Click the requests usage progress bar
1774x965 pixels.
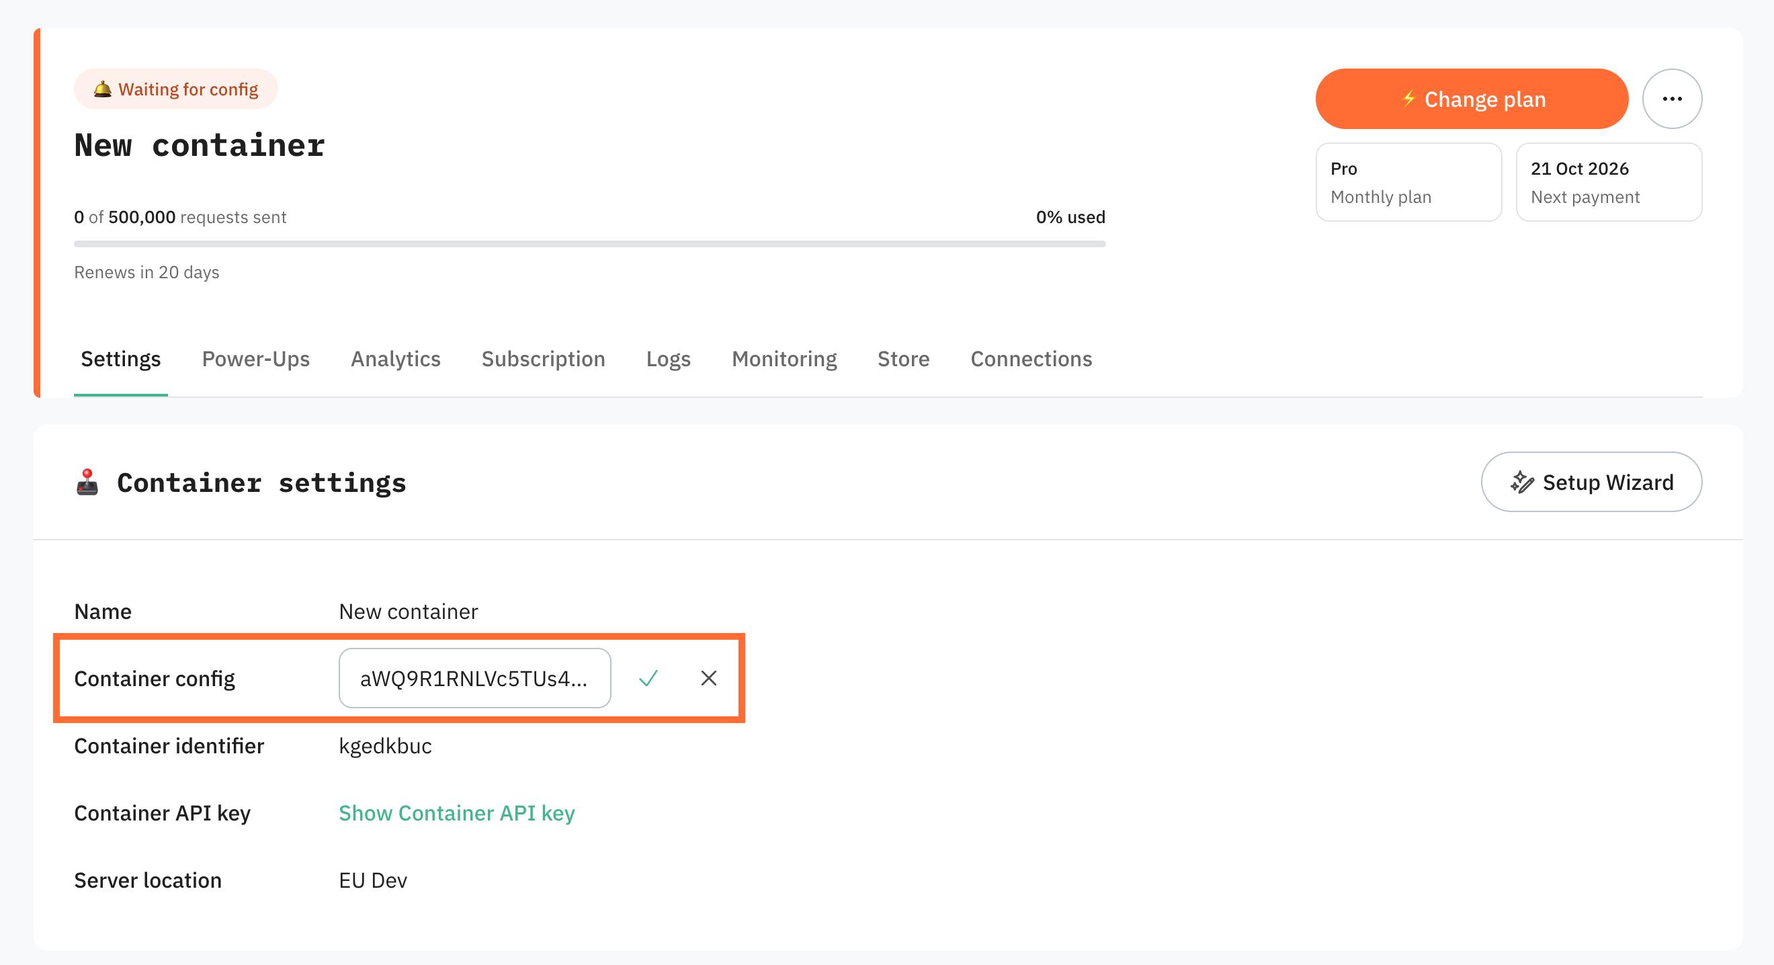589,244
